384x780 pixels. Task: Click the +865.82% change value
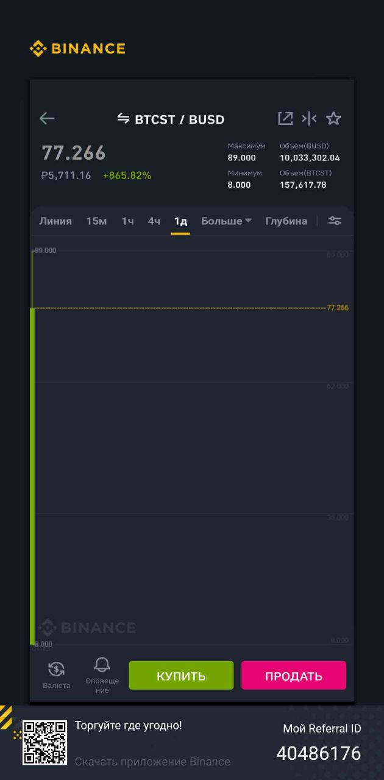coord(127,175)
